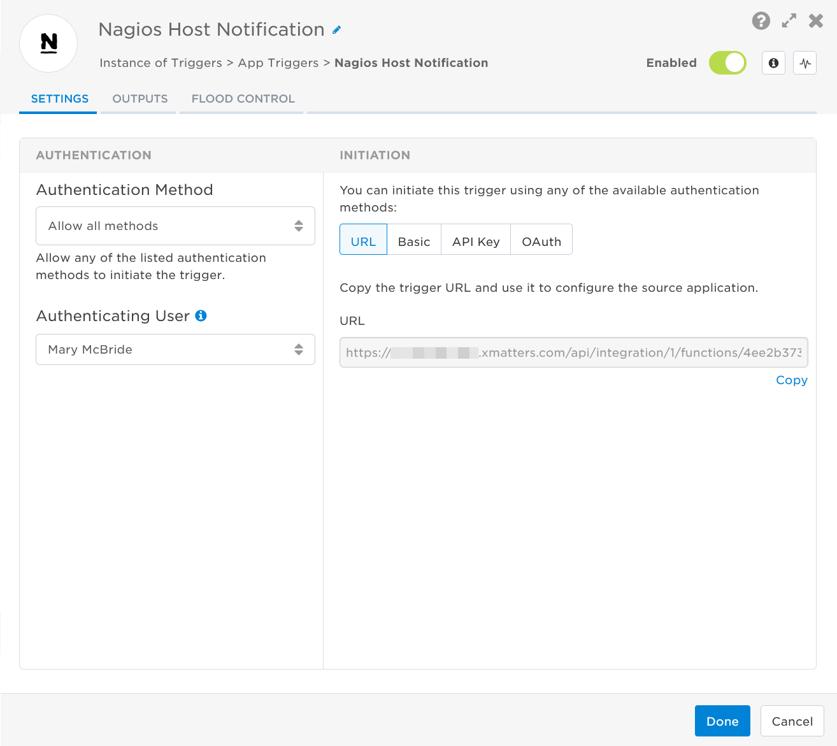
Task: Click the help question mark icon
Action: (761, 21)
